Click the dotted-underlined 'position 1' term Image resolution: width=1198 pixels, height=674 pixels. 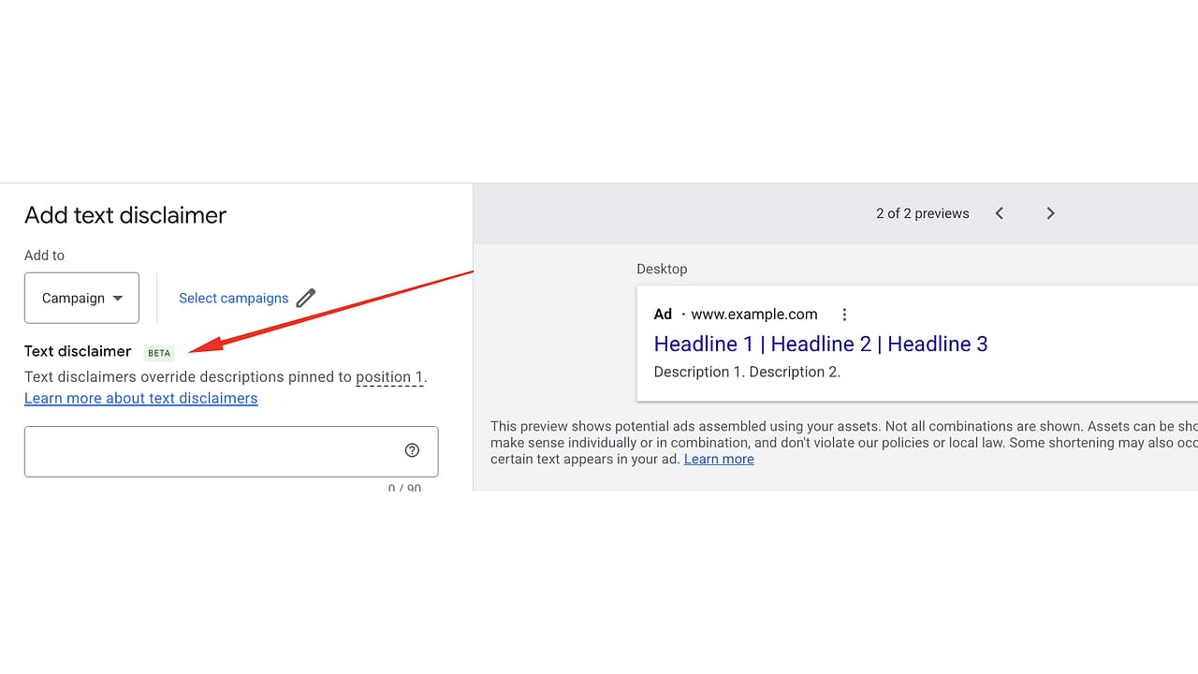pos(389,377)
